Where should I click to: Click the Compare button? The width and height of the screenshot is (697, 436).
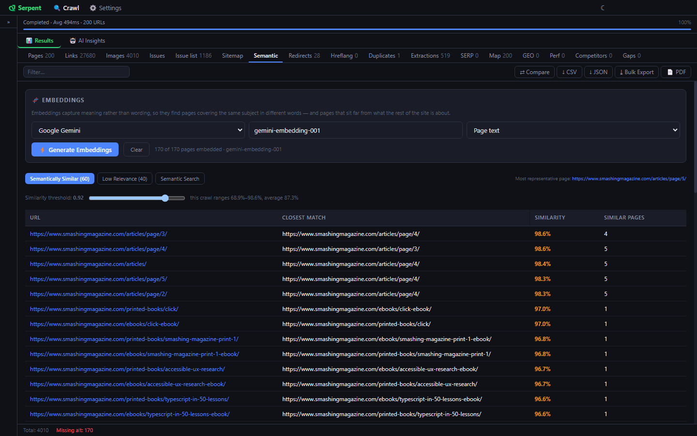tap(534, 72)
